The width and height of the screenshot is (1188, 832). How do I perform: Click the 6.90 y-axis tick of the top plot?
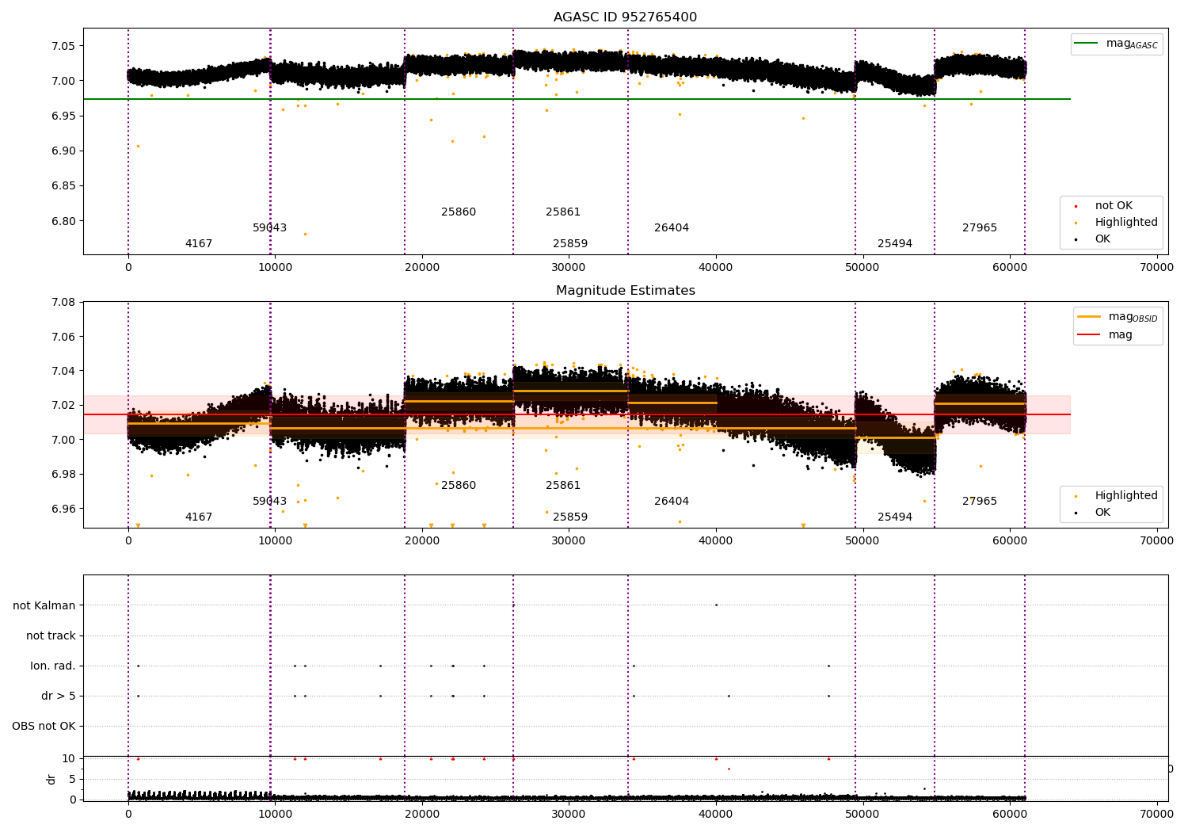[65, 151]
